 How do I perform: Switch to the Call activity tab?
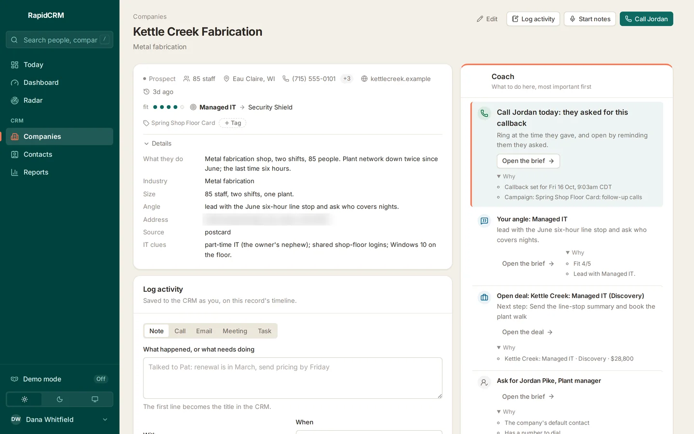tap(180, 331)
